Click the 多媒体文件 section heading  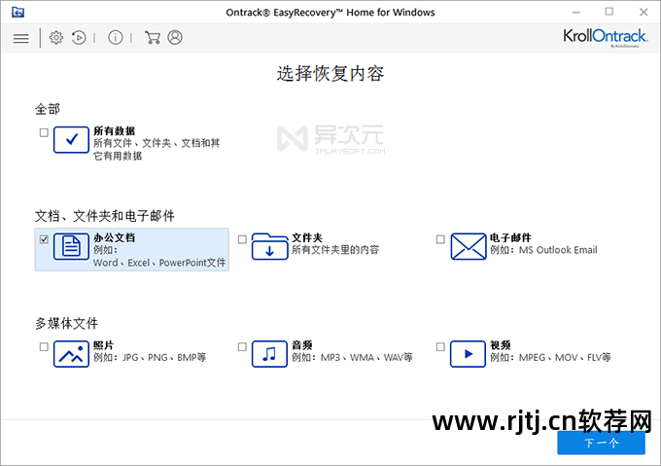[67, 323]
